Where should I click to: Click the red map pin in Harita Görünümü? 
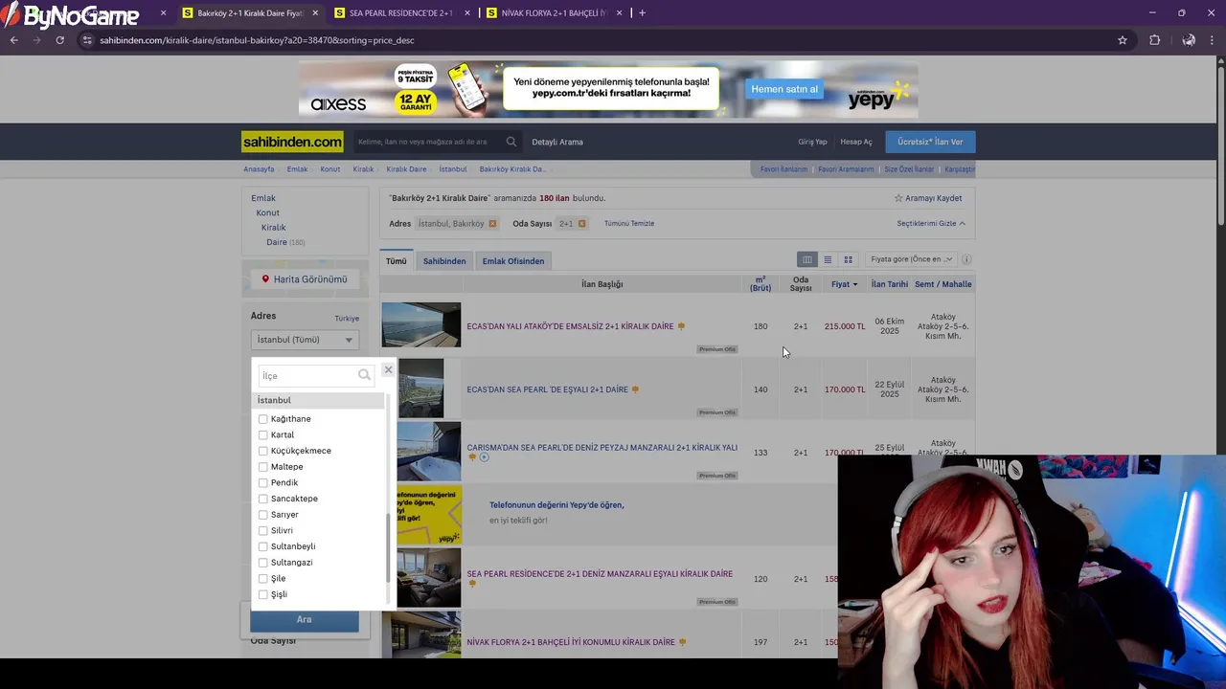(265, 279)
